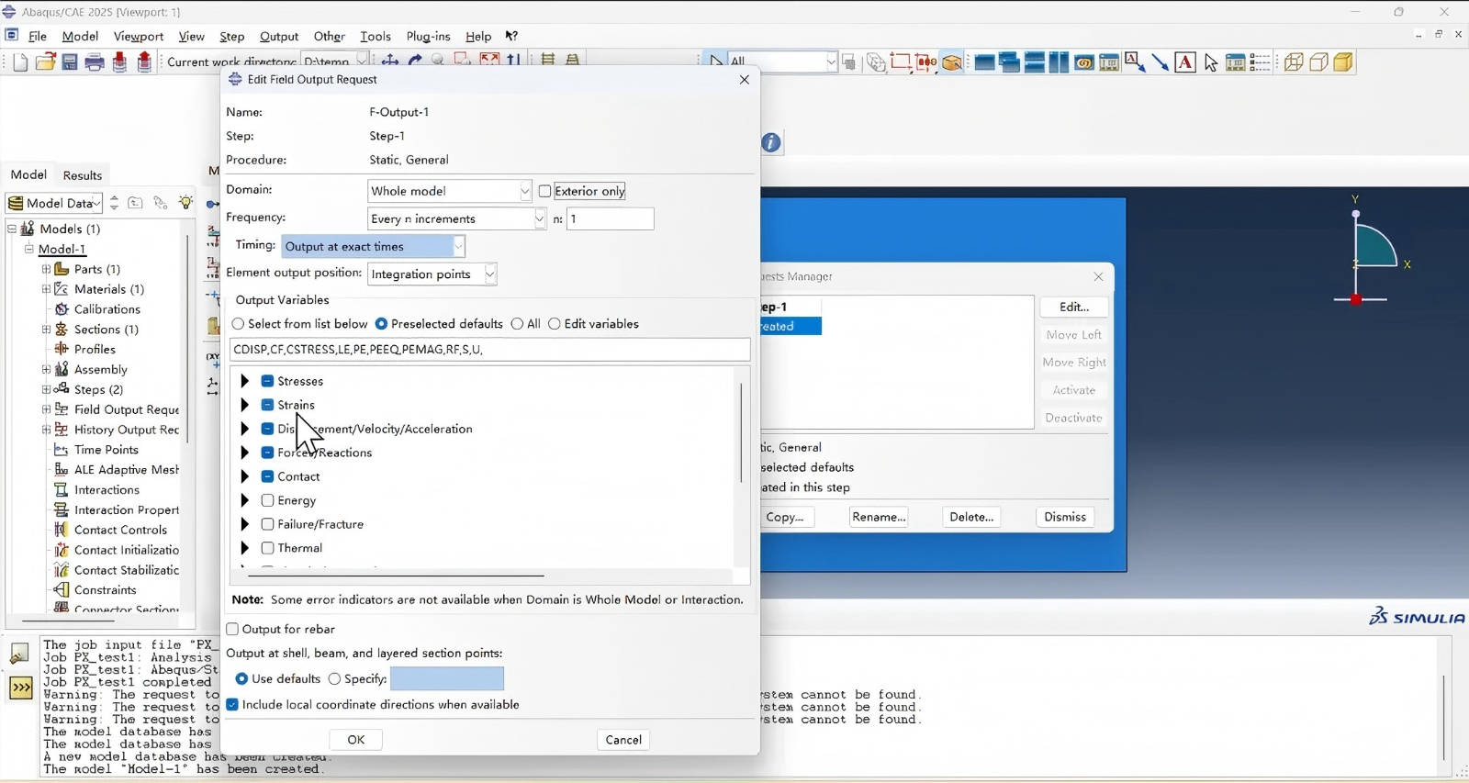Viewport: 1469px width, 783px height.
Task: Switch to the Results tab
Action: (83, 175)
